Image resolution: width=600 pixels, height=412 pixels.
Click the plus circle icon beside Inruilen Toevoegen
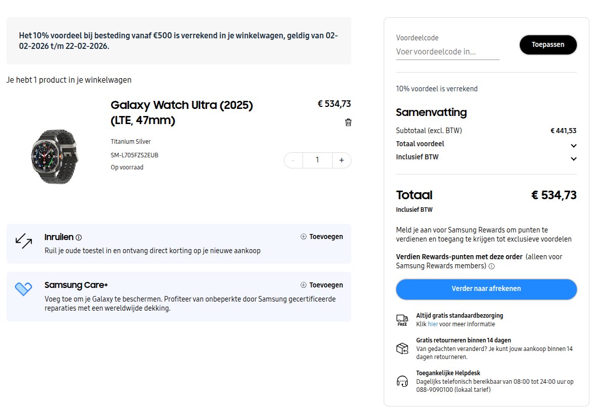[x=304, y=237]
